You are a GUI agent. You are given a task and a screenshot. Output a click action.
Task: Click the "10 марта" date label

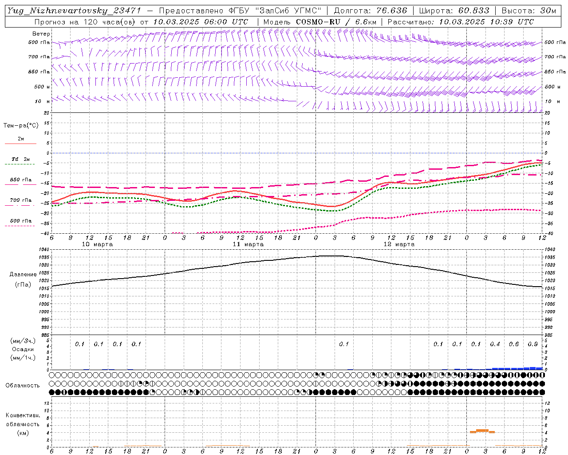tap(98, 244)
